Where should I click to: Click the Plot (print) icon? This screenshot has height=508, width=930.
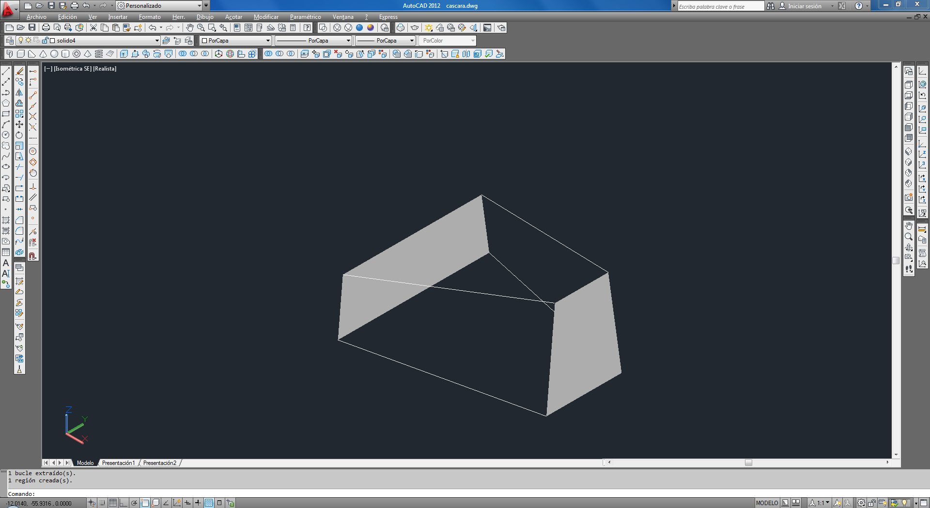[46, 28]
